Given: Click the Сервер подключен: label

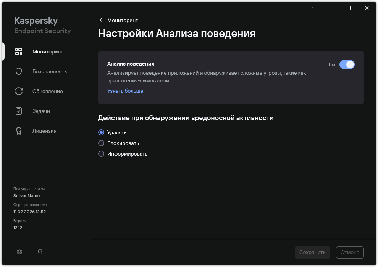Looking at the screenshot, I should click(31, 205).
